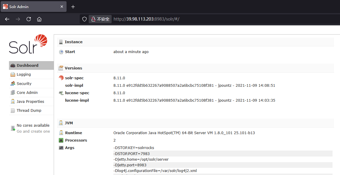Click the -Dlog4j.configurationFile argument
340x175 pixels.
(223, 171)
